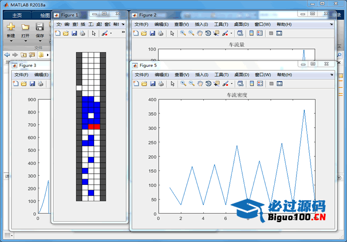Click Save icon in Figure 3 toolbar
The width and height of the screenshot is (347, 242).
33,84
